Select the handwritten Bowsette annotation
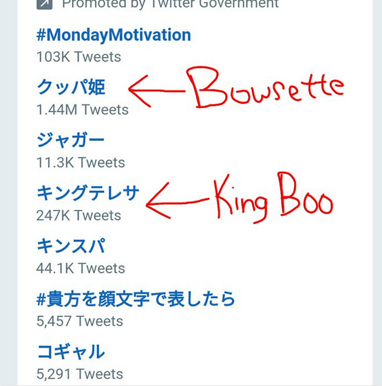The height and width of the screenshot is (386, 382). (x=265, y=87)
